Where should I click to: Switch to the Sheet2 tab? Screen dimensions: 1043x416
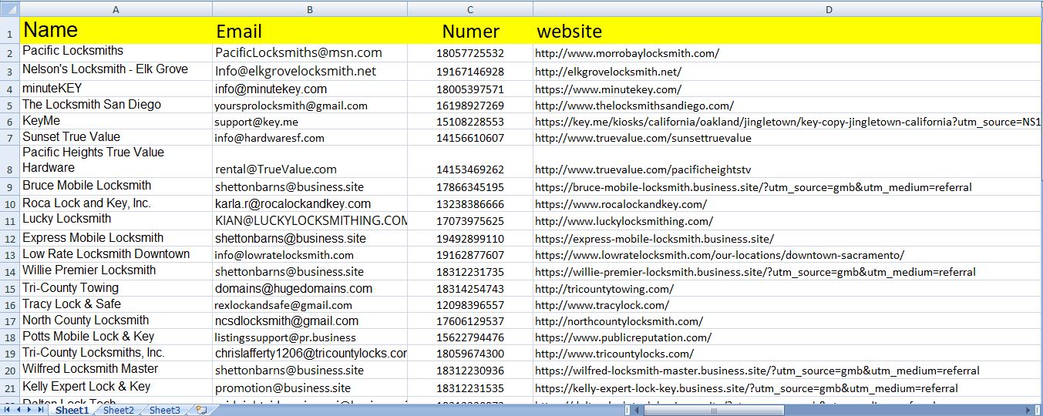point(118,410)
